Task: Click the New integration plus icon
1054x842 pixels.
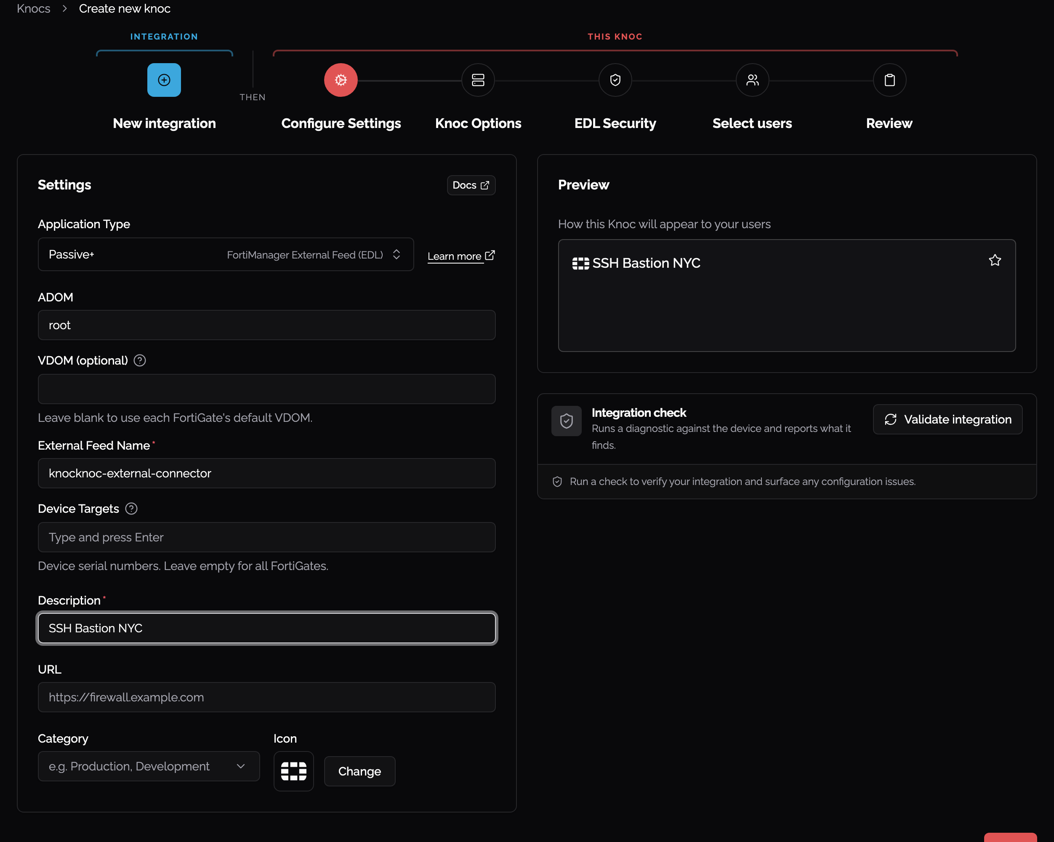Action: point(164,80)
